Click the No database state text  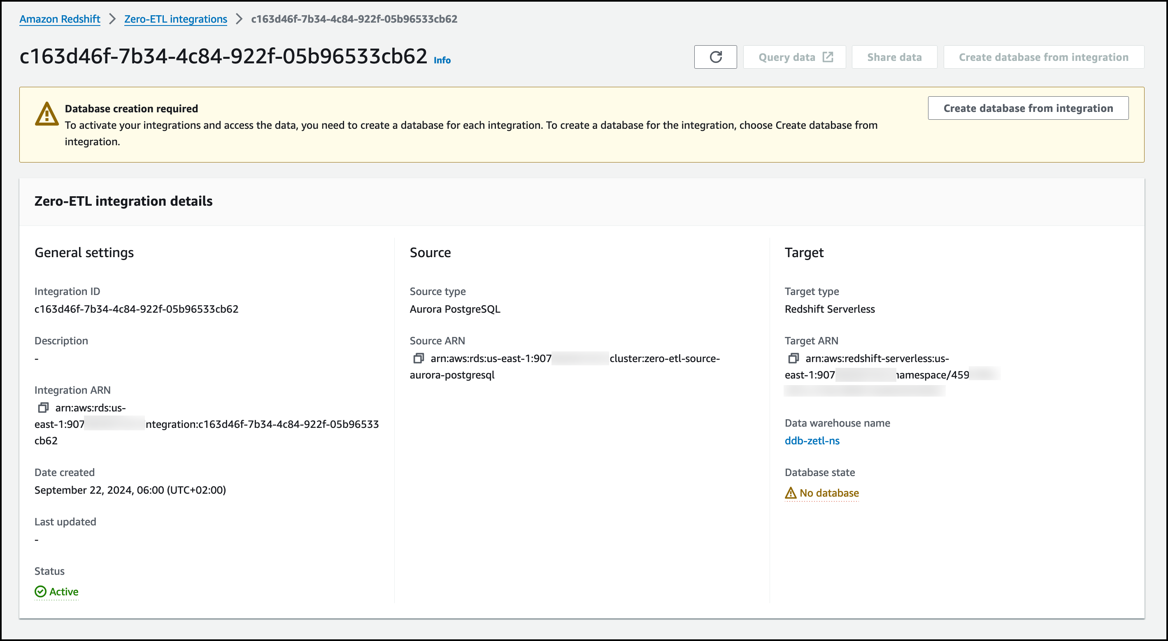click(x=829, y=493)
